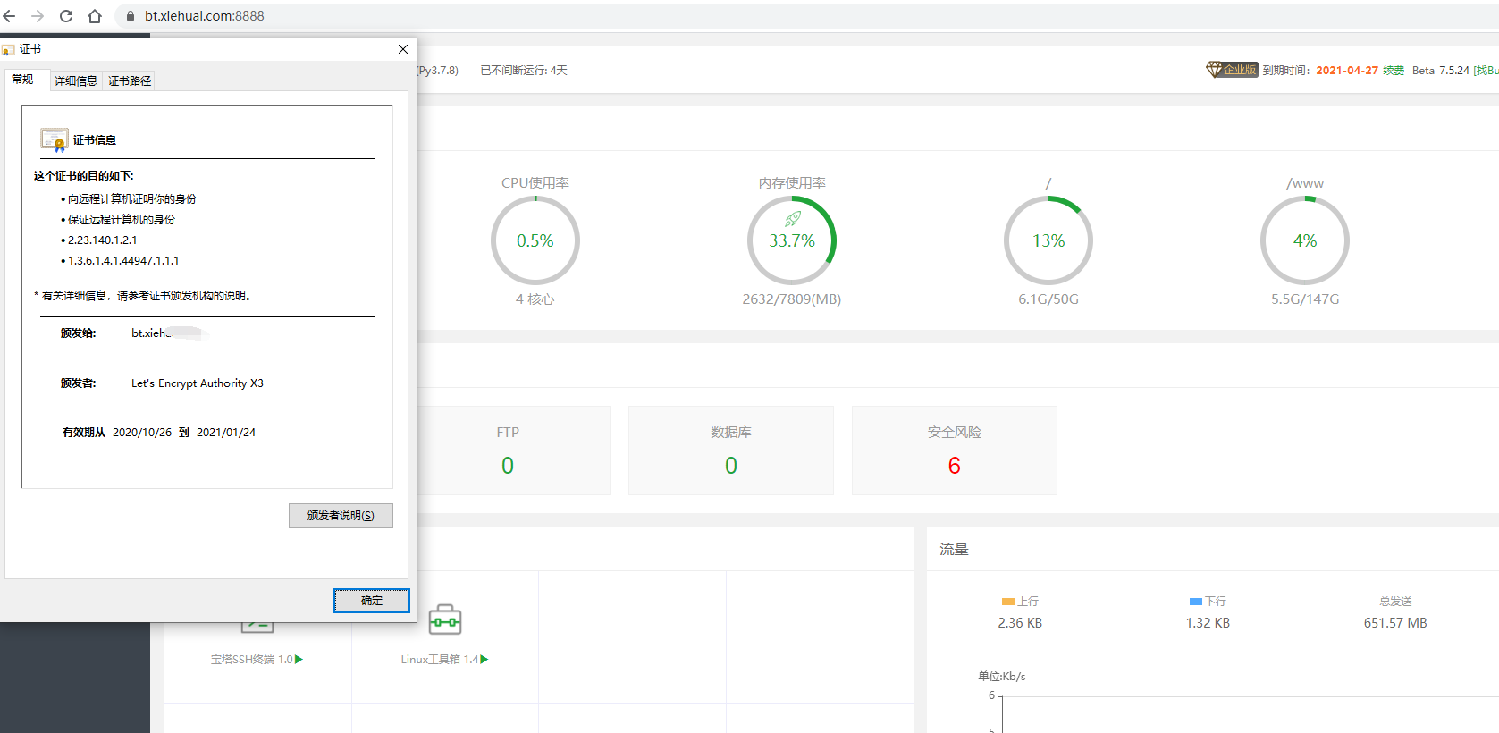Click the 企业版 diamond badge

tap(1232, 70)
